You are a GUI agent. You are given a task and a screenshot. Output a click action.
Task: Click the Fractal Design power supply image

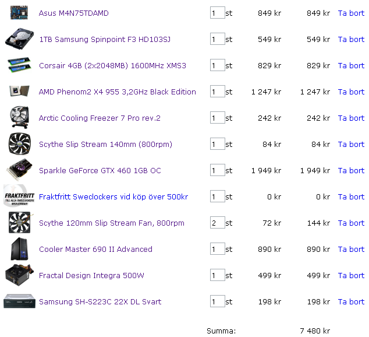pyautogui.click(x=19, y=275)
